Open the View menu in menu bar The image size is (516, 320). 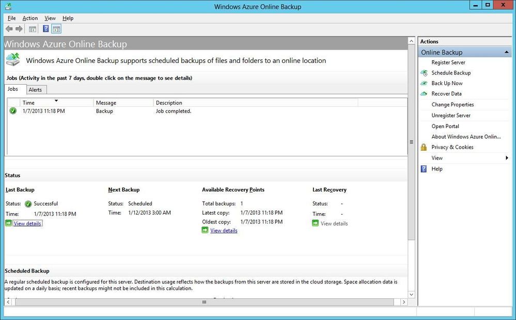pyautogui.click(x=50, y=18)
